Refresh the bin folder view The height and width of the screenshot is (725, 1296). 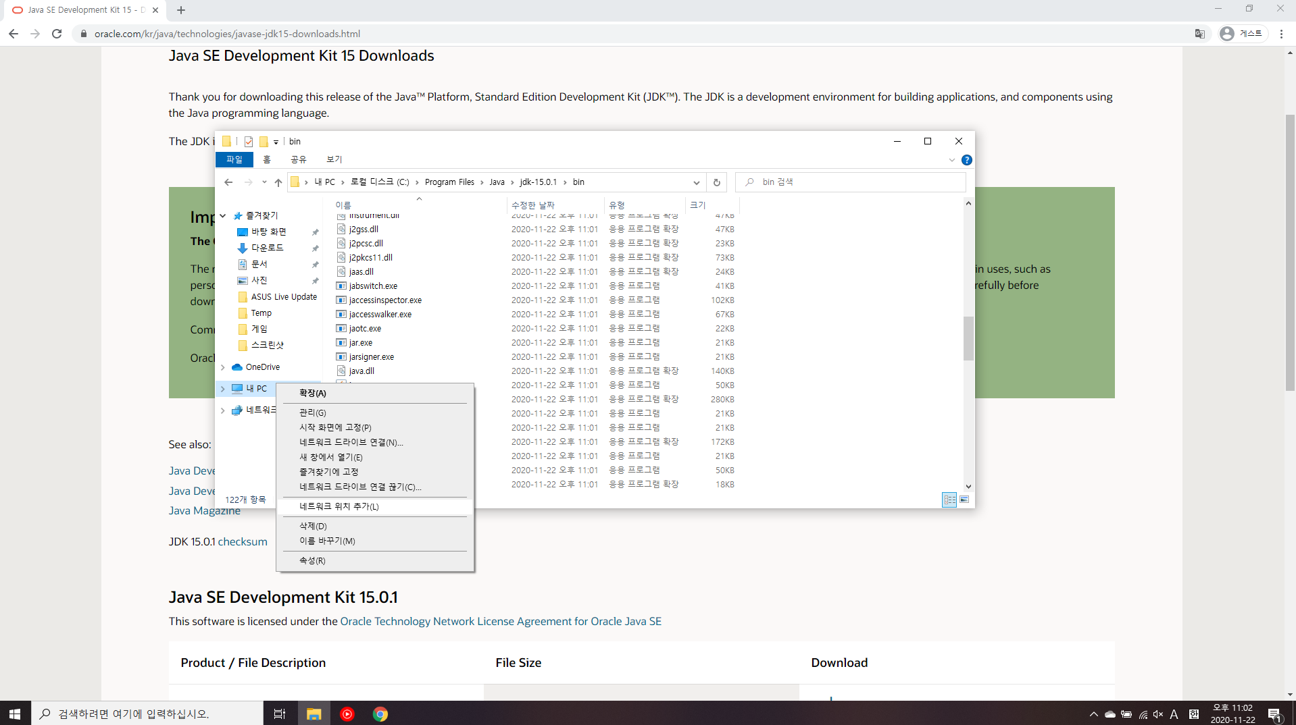pos(717,182)
